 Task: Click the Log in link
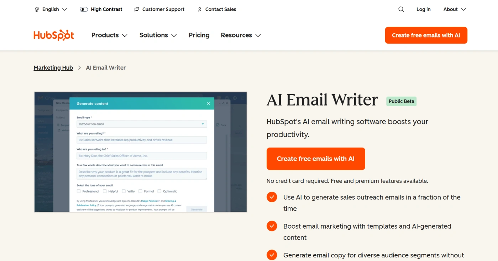pos(423,10)
